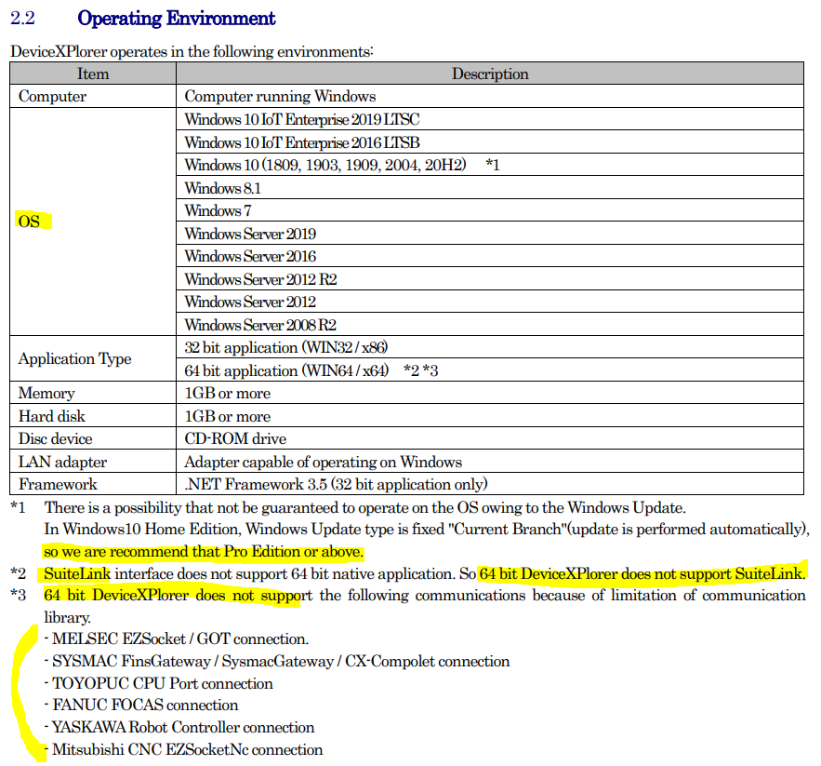Click the "Windows 8.1" cell
This screenshot has height=766, width=821.
[490, 188]
